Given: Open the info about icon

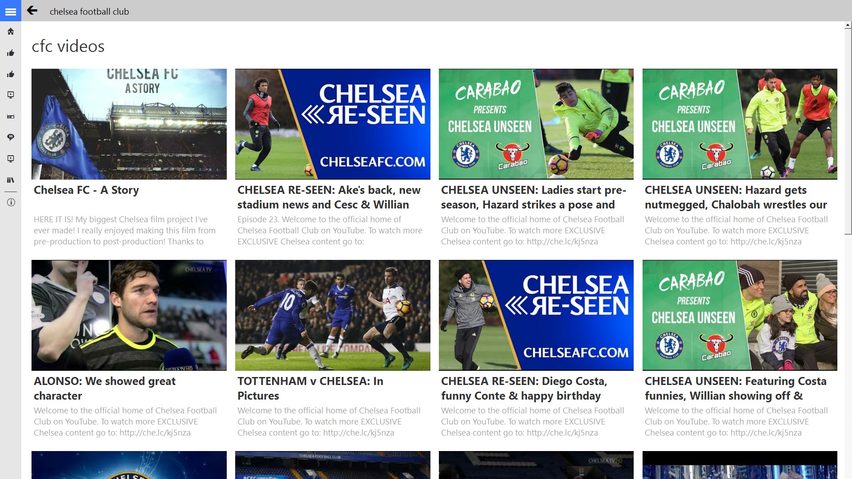Looking at the screenshot, I should 11,203.
